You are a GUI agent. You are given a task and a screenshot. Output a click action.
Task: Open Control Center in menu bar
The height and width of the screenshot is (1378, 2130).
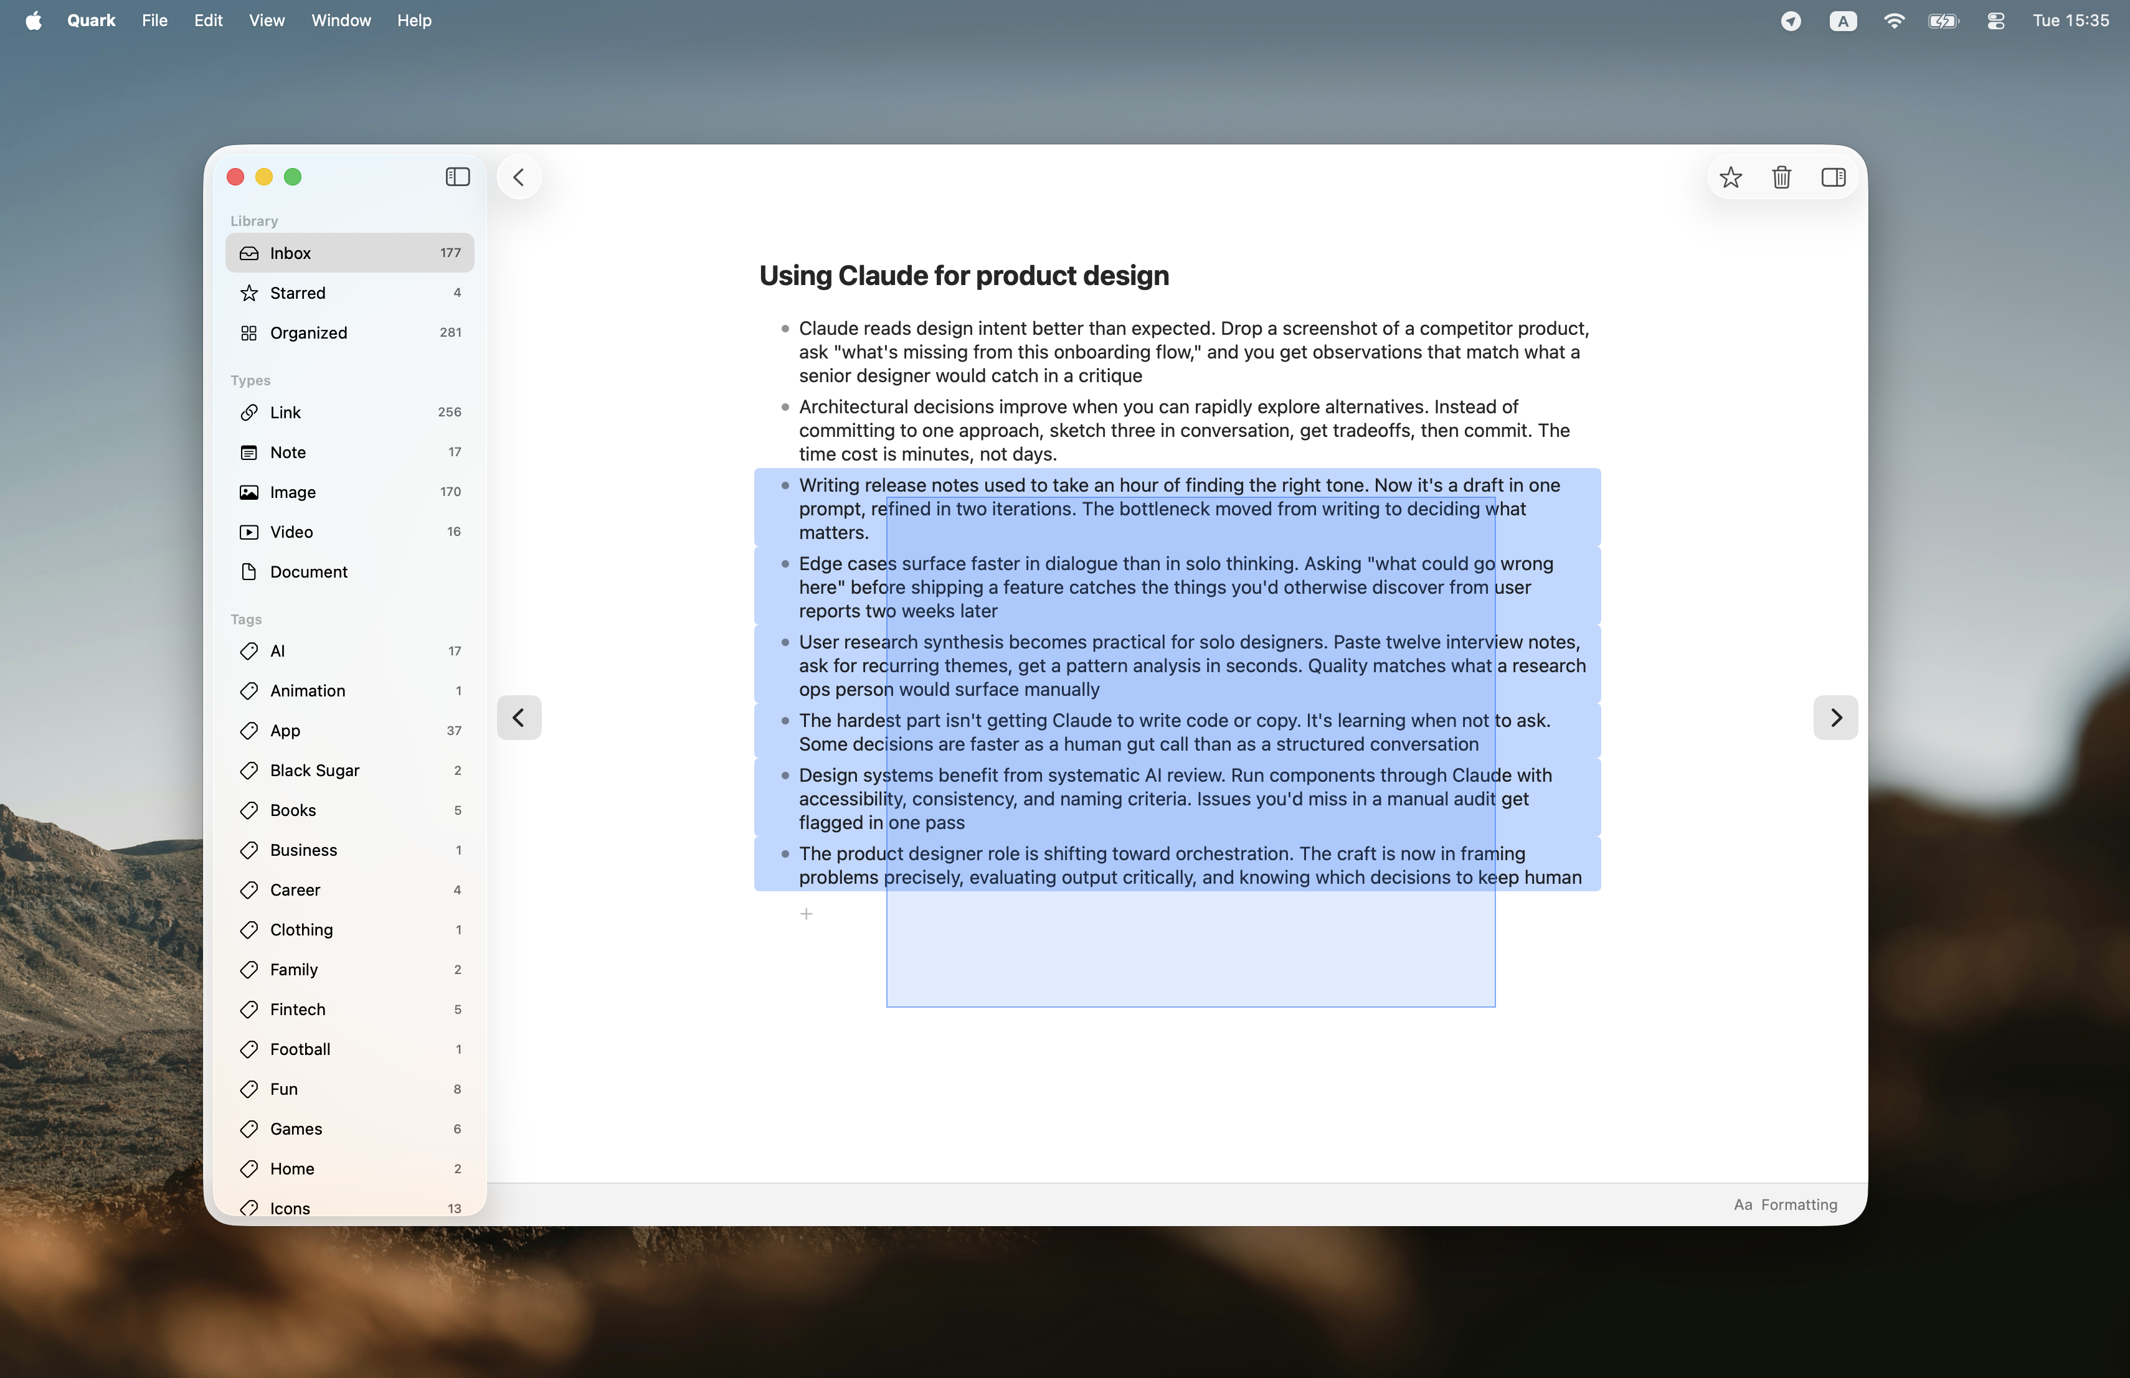(1995, 21)
